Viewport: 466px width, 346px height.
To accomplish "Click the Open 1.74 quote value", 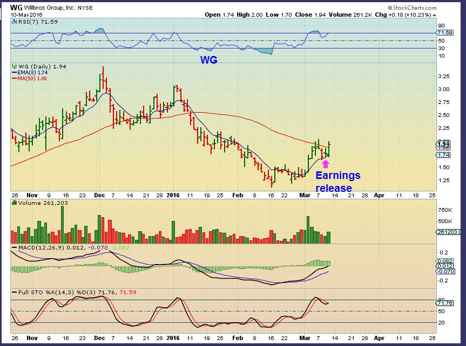I will (x=219, y=15).
